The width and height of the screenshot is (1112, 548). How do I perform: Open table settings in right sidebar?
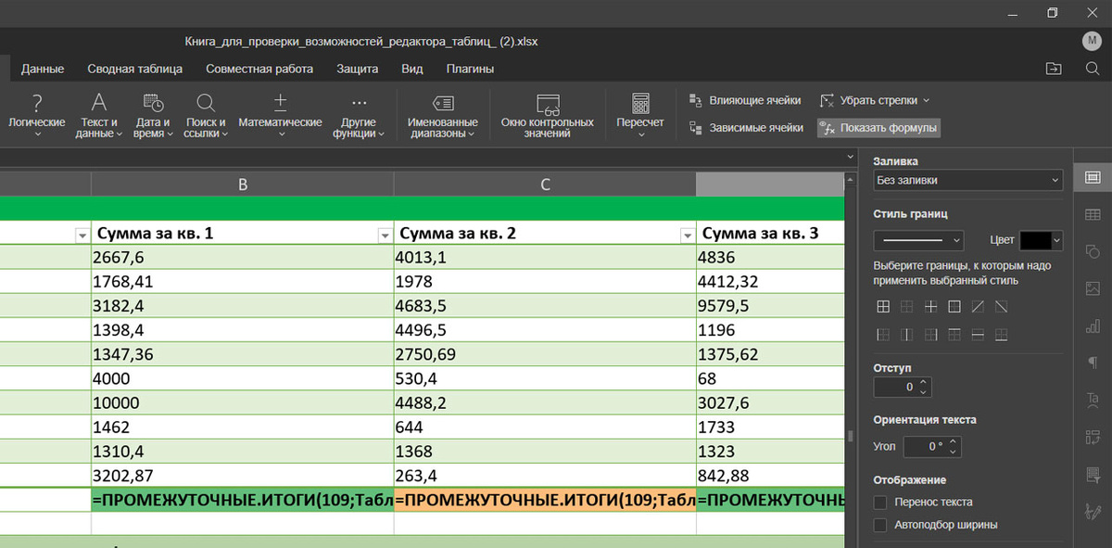1093,214
